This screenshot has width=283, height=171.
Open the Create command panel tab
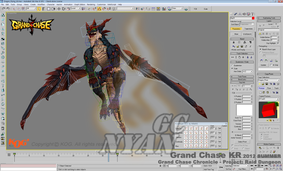coord(232,14)
